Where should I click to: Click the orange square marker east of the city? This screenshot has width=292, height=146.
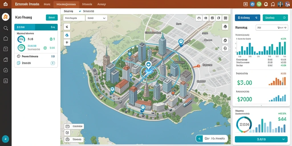tap(198, 66)
